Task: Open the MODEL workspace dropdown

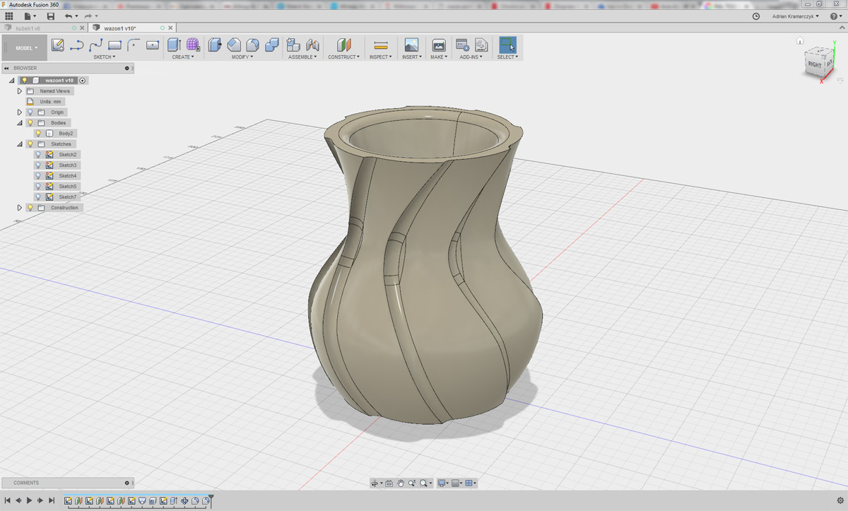Action: [x=27, y=48]
